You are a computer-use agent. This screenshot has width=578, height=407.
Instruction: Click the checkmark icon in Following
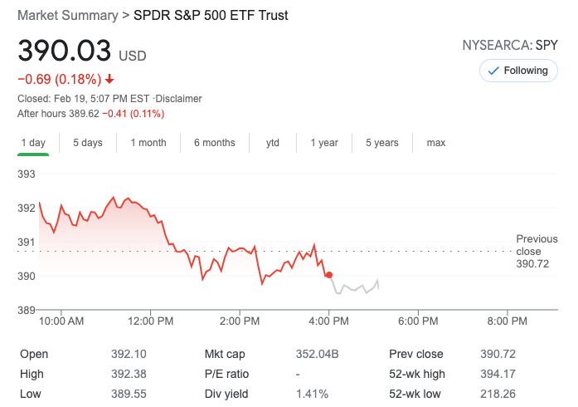pyautogui.click(x=493, y=71)
